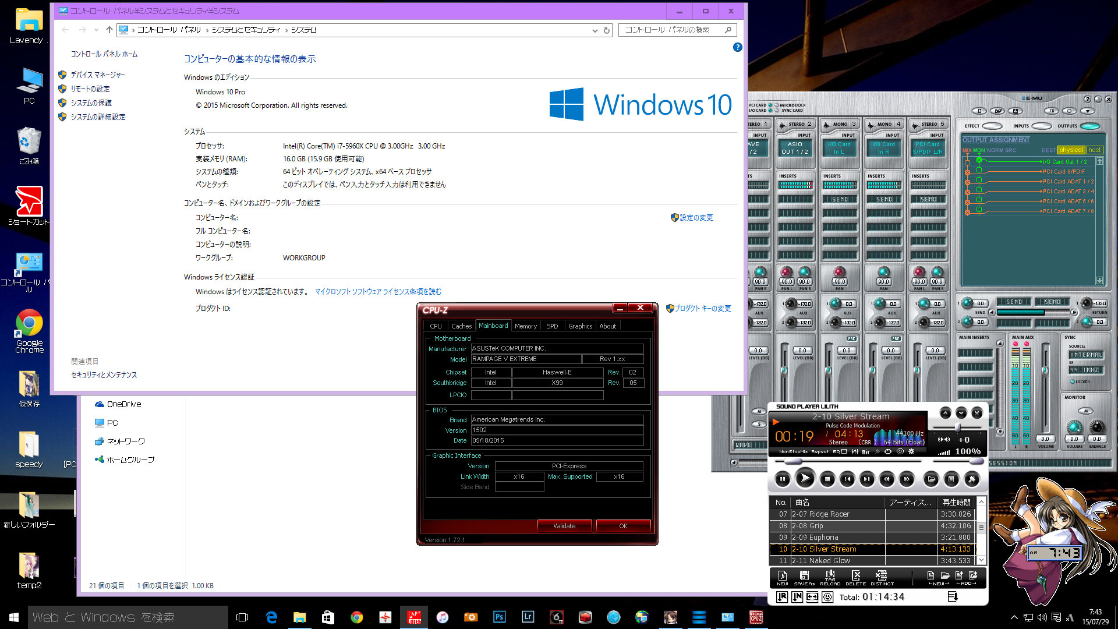The width and height of the screenshot is (1118, 629).
Task: Toggle the playlist button in Lilith
Action: (x=951, y=479)
